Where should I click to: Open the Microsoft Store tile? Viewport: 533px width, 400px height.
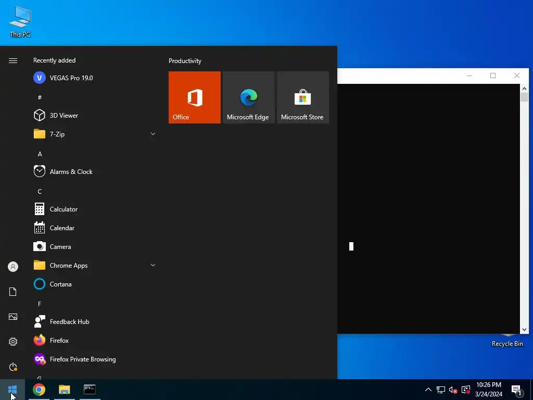[x=303, y=97]
